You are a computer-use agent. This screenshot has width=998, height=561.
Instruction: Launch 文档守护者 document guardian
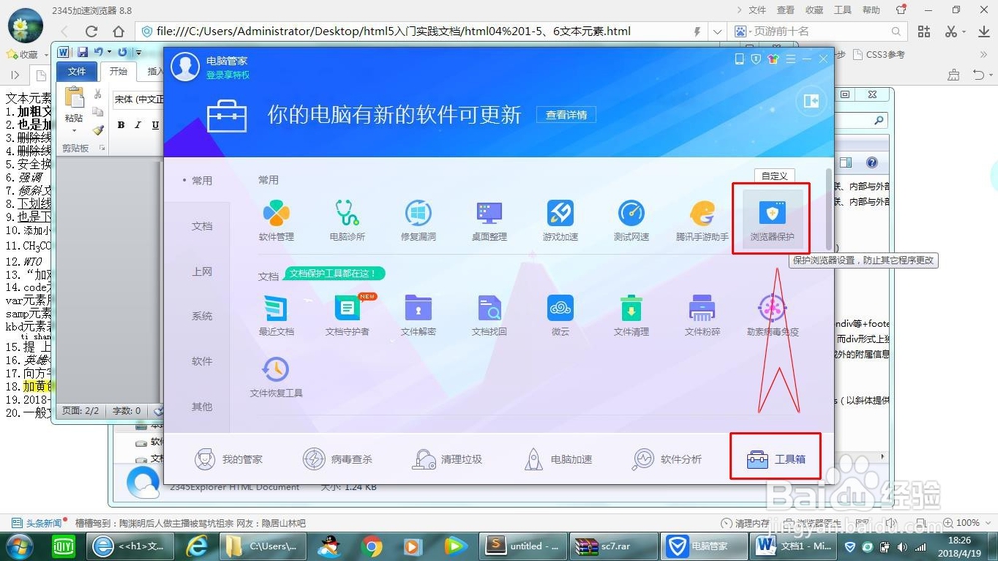pyautogui.click(x=347, y=315)
